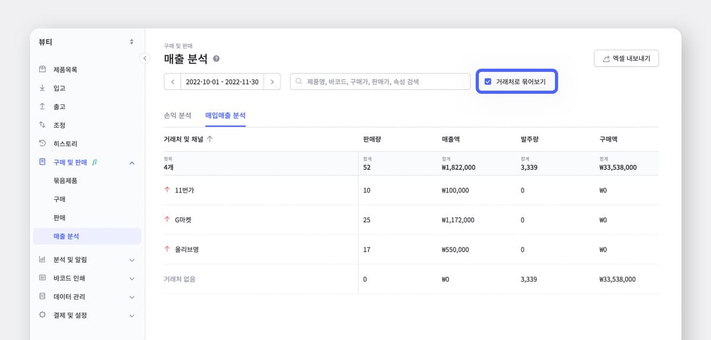Viewport: 711px width, 340px height.
Task: Click the 엑셀 내보내기 button
Action: coord(626,59)
